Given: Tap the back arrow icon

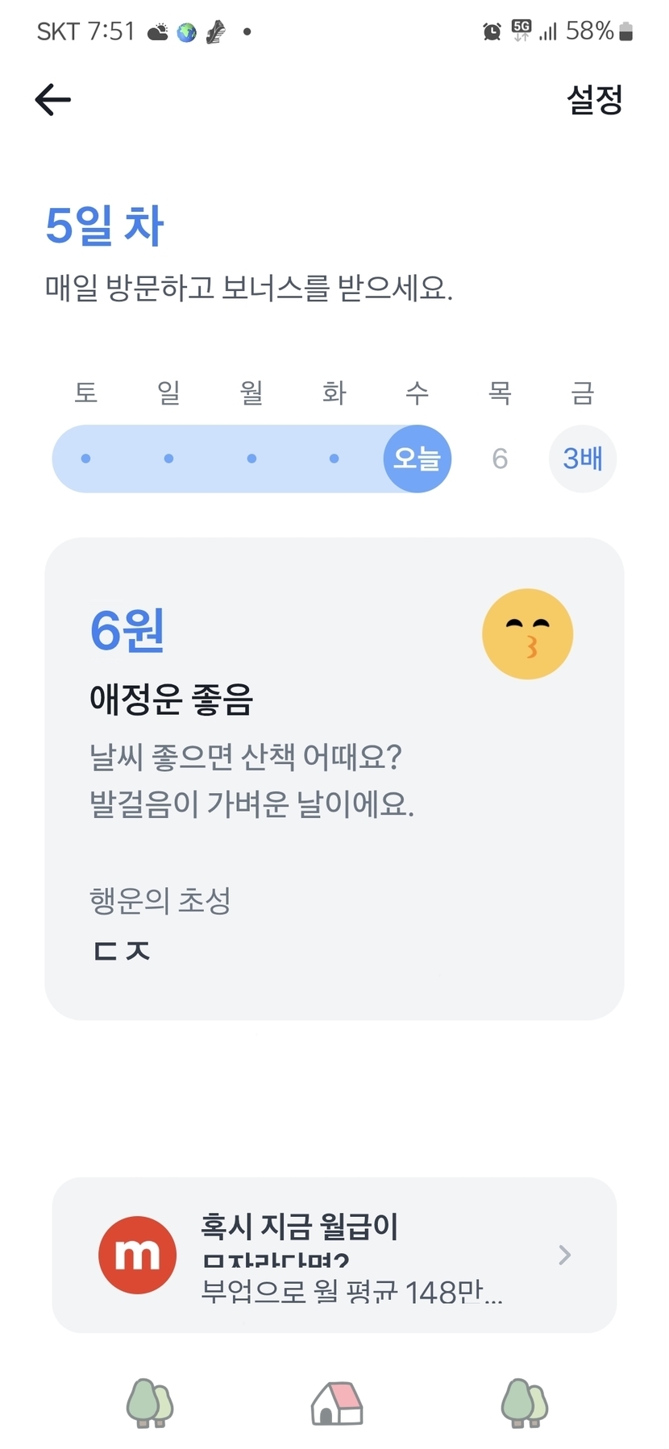Looking at the screenshot, I should [53, 100].
